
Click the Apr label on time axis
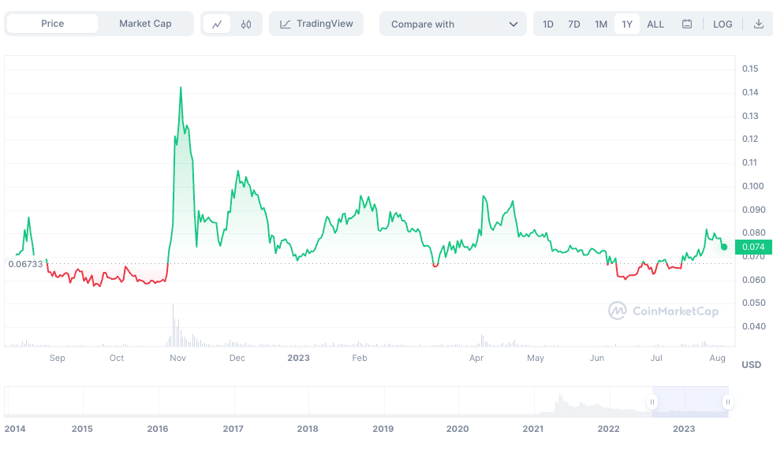coord(476,358)
